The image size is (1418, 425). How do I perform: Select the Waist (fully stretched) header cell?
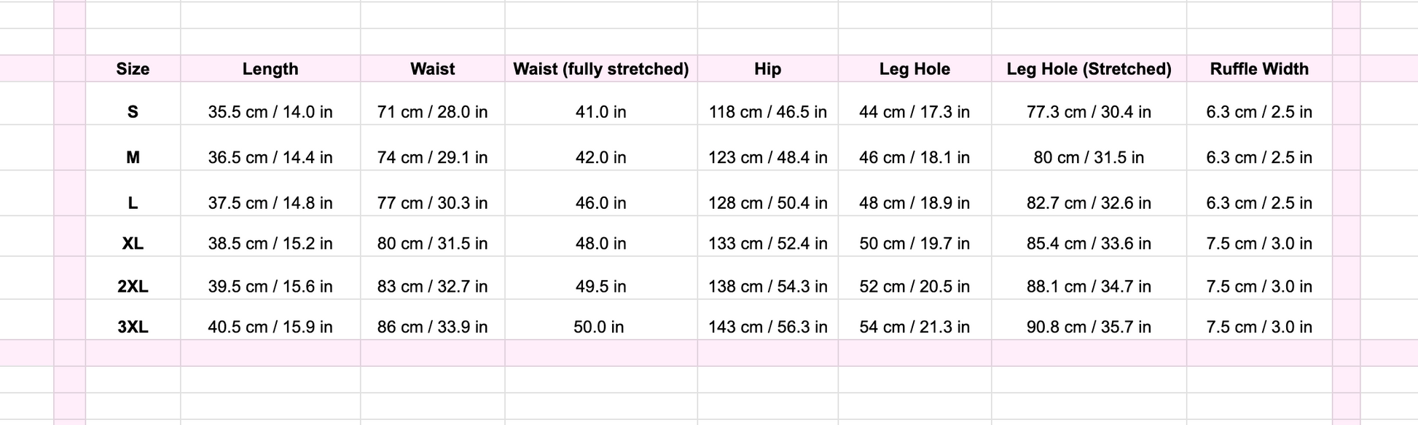600,69
